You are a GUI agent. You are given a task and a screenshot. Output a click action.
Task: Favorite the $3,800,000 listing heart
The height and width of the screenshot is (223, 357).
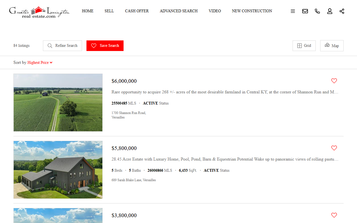(x=334, y=215)
